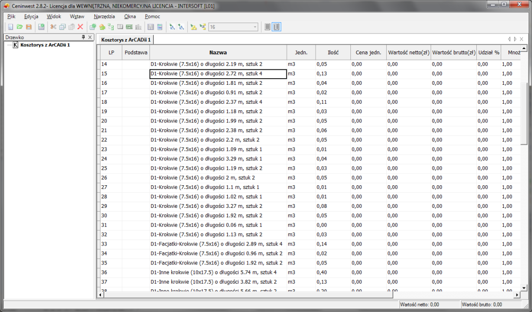The width and height of the screenshot is (532, 312).
Task: Click the horizontal scrollbar right arrow
Action: (517, 295)
